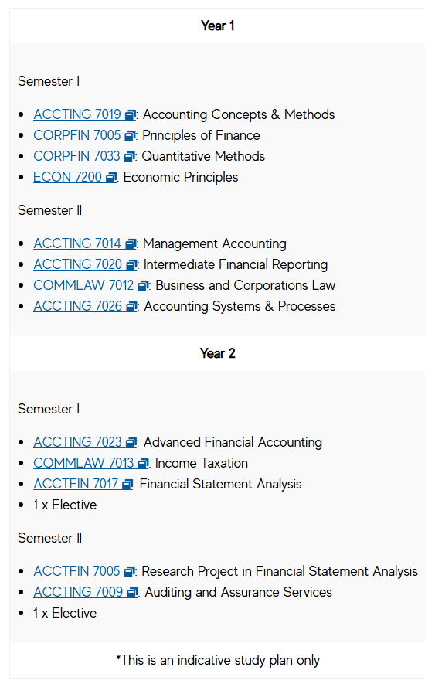Image resolution: width=425 pixels, height=684 pixels.
Task: Open the ACCTING 7009 Auditing link
Action: [86, 592]
